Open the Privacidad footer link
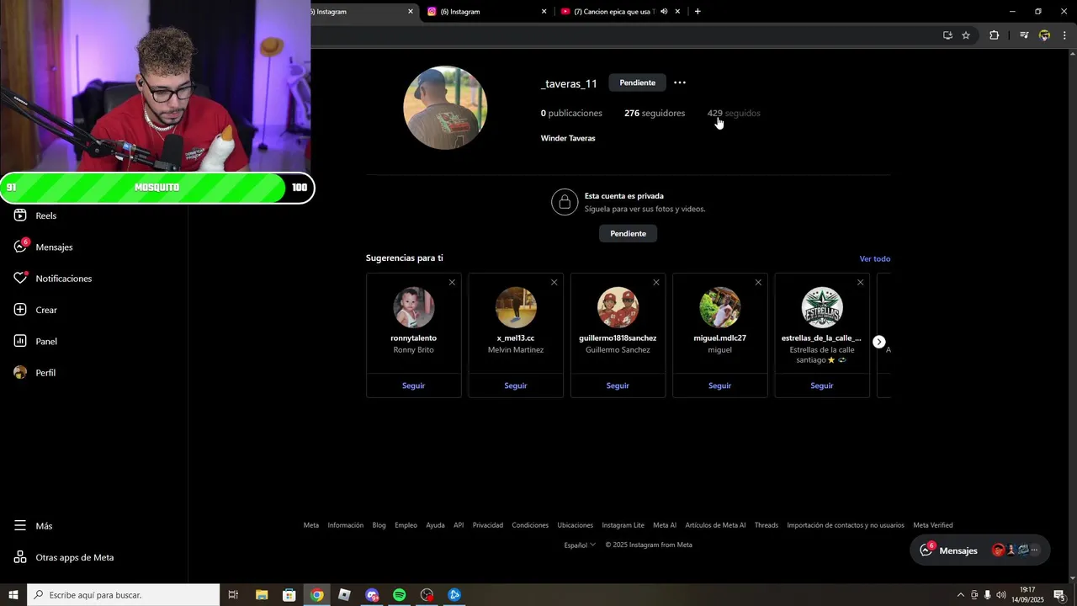Screen dimensions: 1077x606 [488, 525]
